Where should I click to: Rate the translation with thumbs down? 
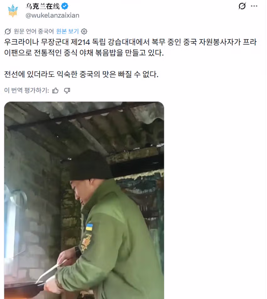[67, 90]
